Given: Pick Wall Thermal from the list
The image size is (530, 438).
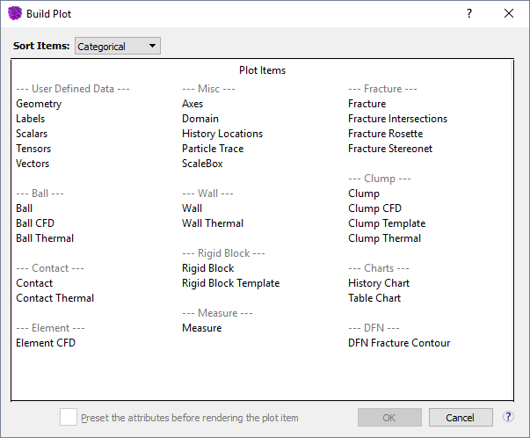Looking at the screenshot, I should pyautogui.click(x=213, y=223).
